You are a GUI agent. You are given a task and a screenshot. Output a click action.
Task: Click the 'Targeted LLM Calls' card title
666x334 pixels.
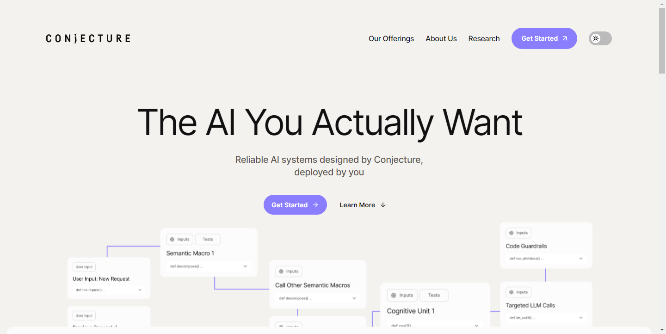(x=530, y=305)
